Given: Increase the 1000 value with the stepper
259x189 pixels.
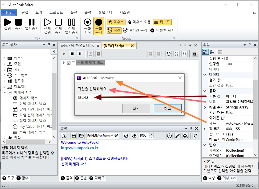Looking at the screenshot, I should click(151, 134).
